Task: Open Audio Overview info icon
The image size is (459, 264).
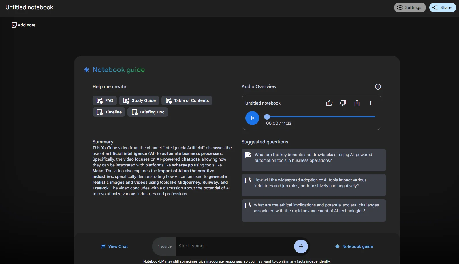Action: [378, 87]
